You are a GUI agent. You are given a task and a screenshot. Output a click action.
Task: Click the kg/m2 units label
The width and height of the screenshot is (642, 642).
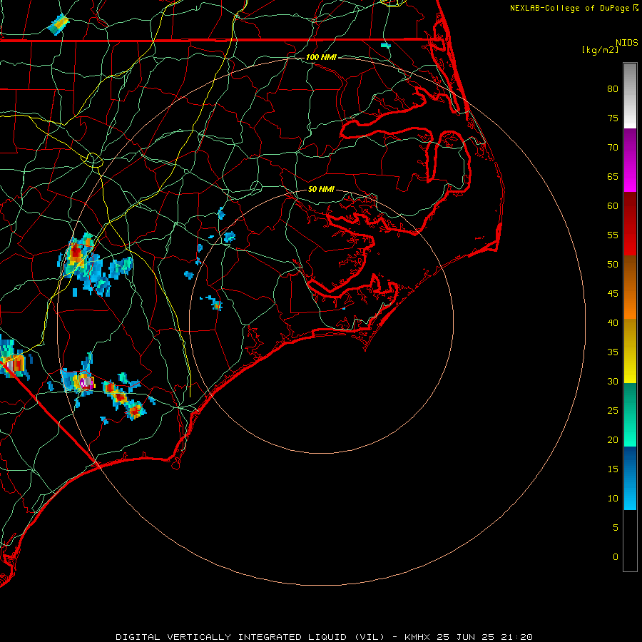coord(600,50)
